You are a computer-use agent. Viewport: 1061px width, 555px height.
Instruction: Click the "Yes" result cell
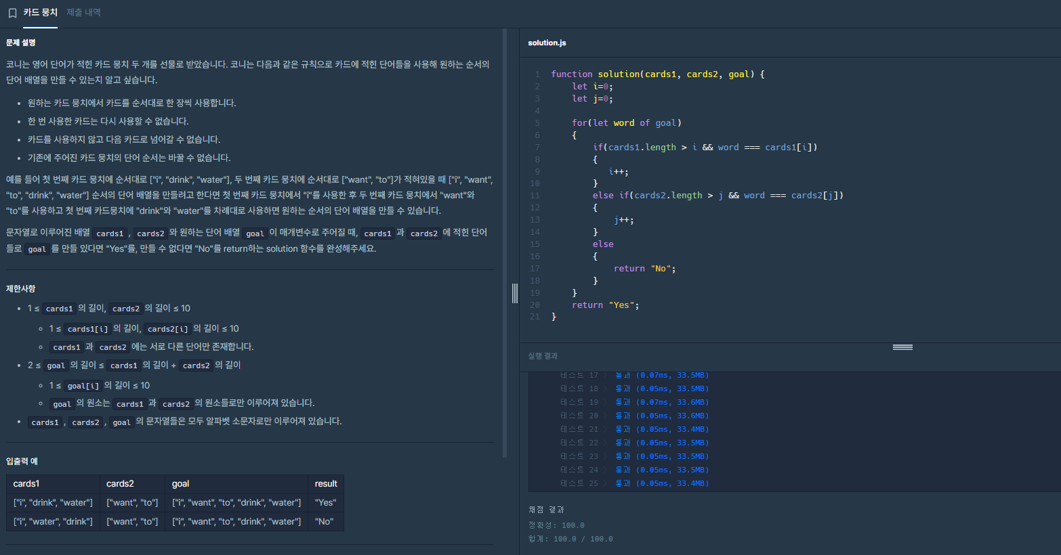click(x=326, y=503)
